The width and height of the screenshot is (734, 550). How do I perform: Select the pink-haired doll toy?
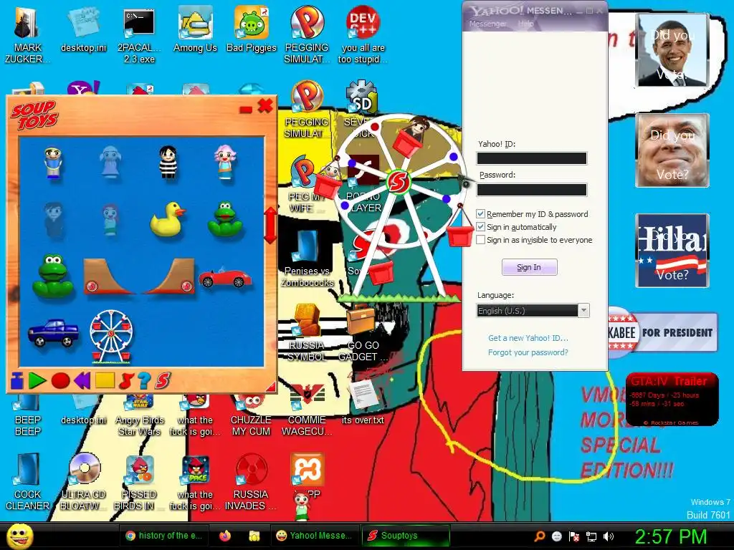(225, 162)
